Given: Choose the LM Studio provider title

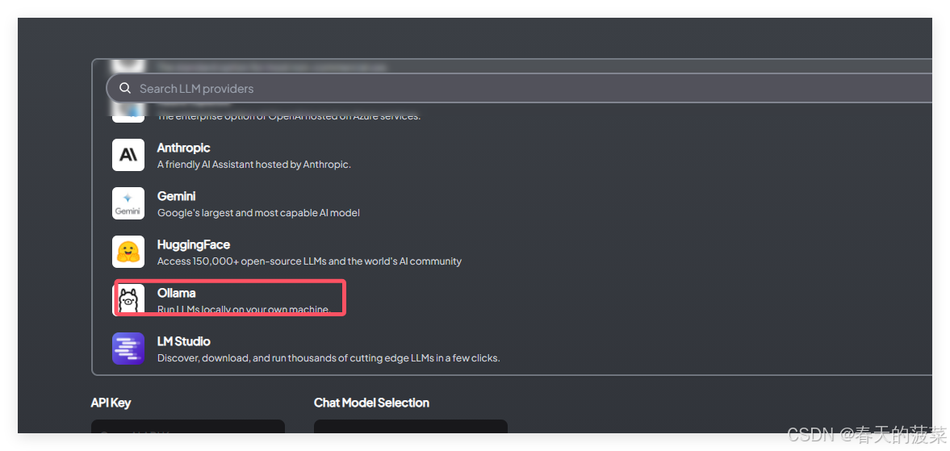Looking at the screenshot, I should pos(183,341).
